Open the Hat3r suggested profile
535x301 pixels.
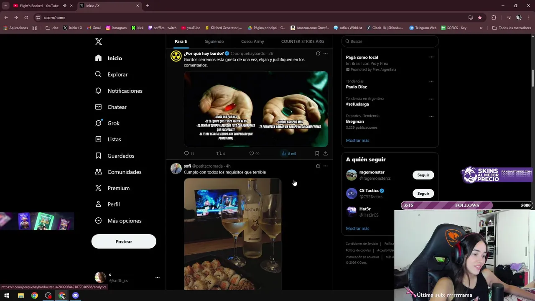[365, 209]
